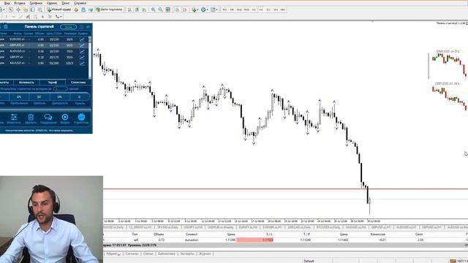Viewport: 468px width, 263px height.
Task: Open the arrows drawing tools dropdown
Action: [58, 17]
